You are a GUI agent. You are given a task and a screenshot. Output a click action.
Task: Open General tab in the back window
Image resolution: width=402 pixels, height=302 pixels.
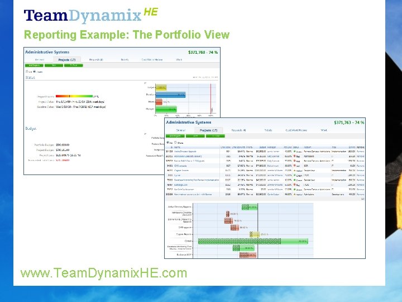(40, 60)
